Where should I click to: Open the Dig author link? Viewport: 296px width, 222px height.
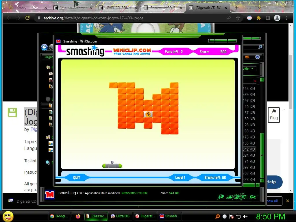tap(34, 129)
